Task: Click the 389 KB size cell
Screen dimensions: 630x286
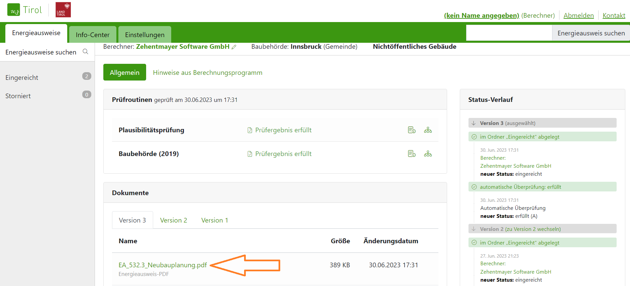Action: click(x=340, y=265)
